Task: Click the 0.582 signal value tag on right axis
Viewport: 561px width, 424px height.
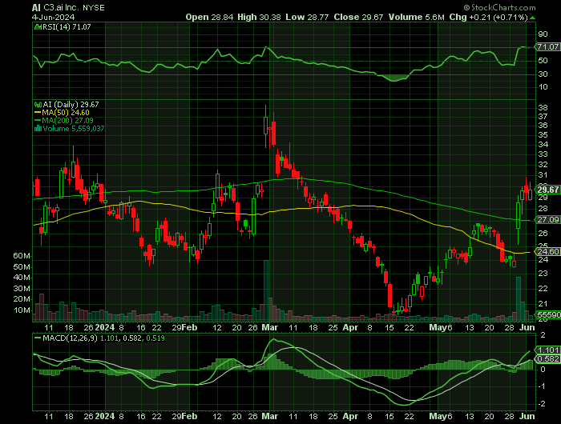Action: 547,358
